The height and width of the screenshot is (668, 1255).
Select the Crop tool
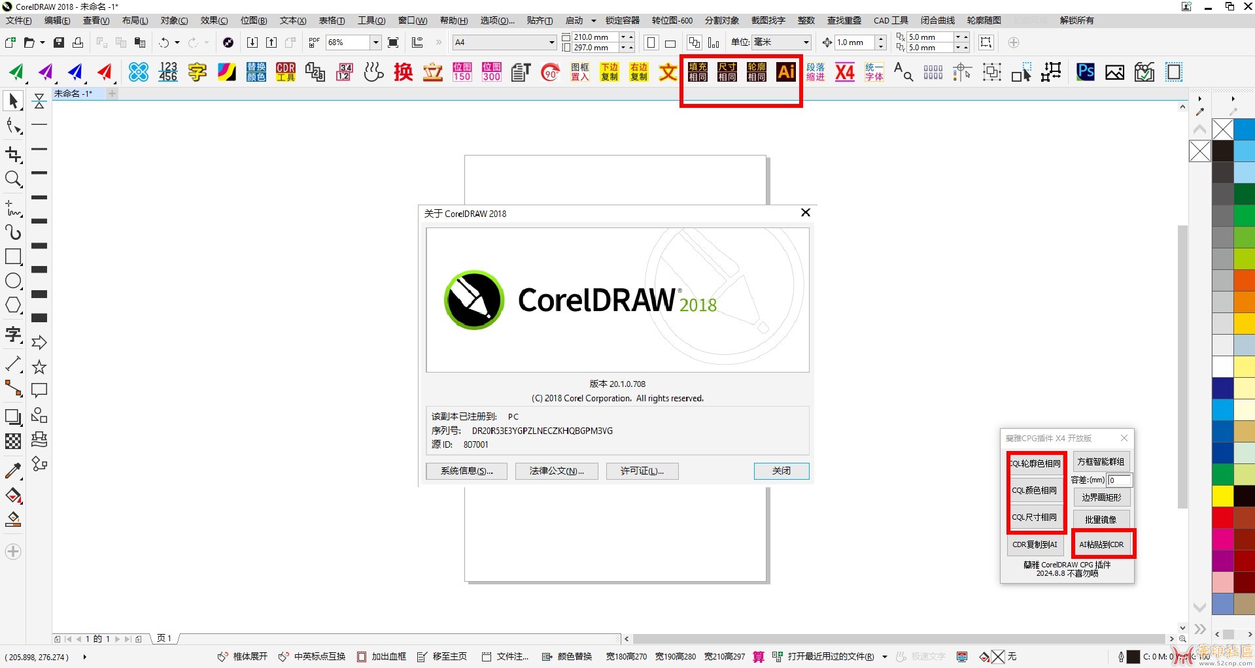pos(13,154)
